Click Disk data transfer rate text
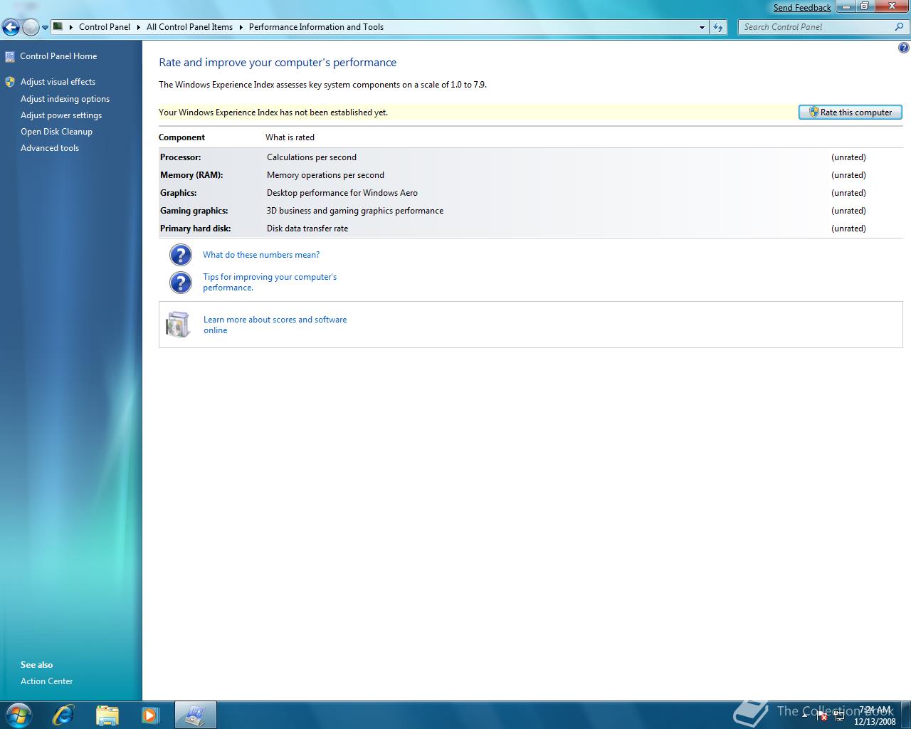 click(x=307, y=229)
